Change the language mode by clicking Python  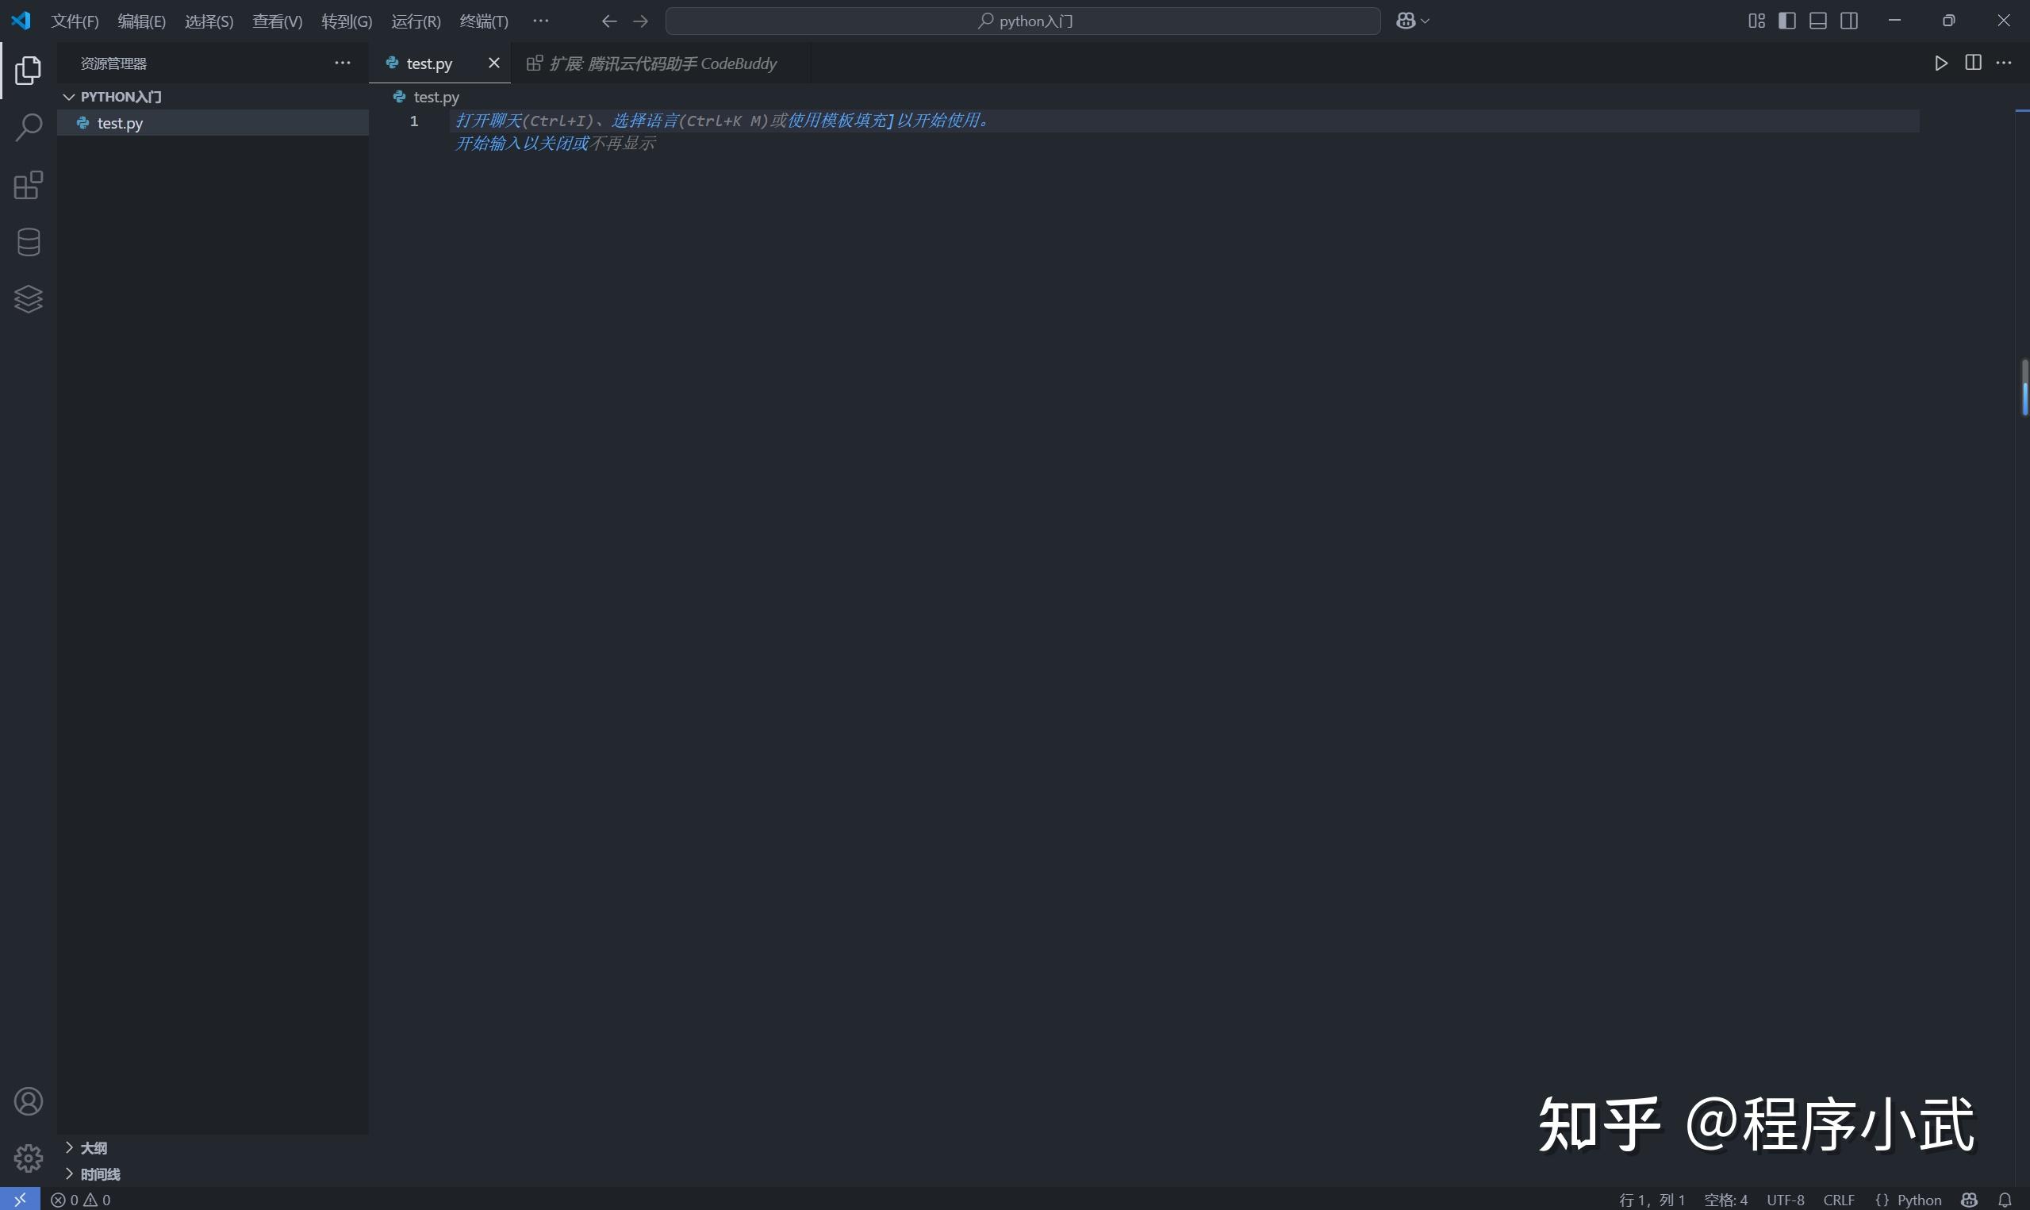[1919, 1200]
